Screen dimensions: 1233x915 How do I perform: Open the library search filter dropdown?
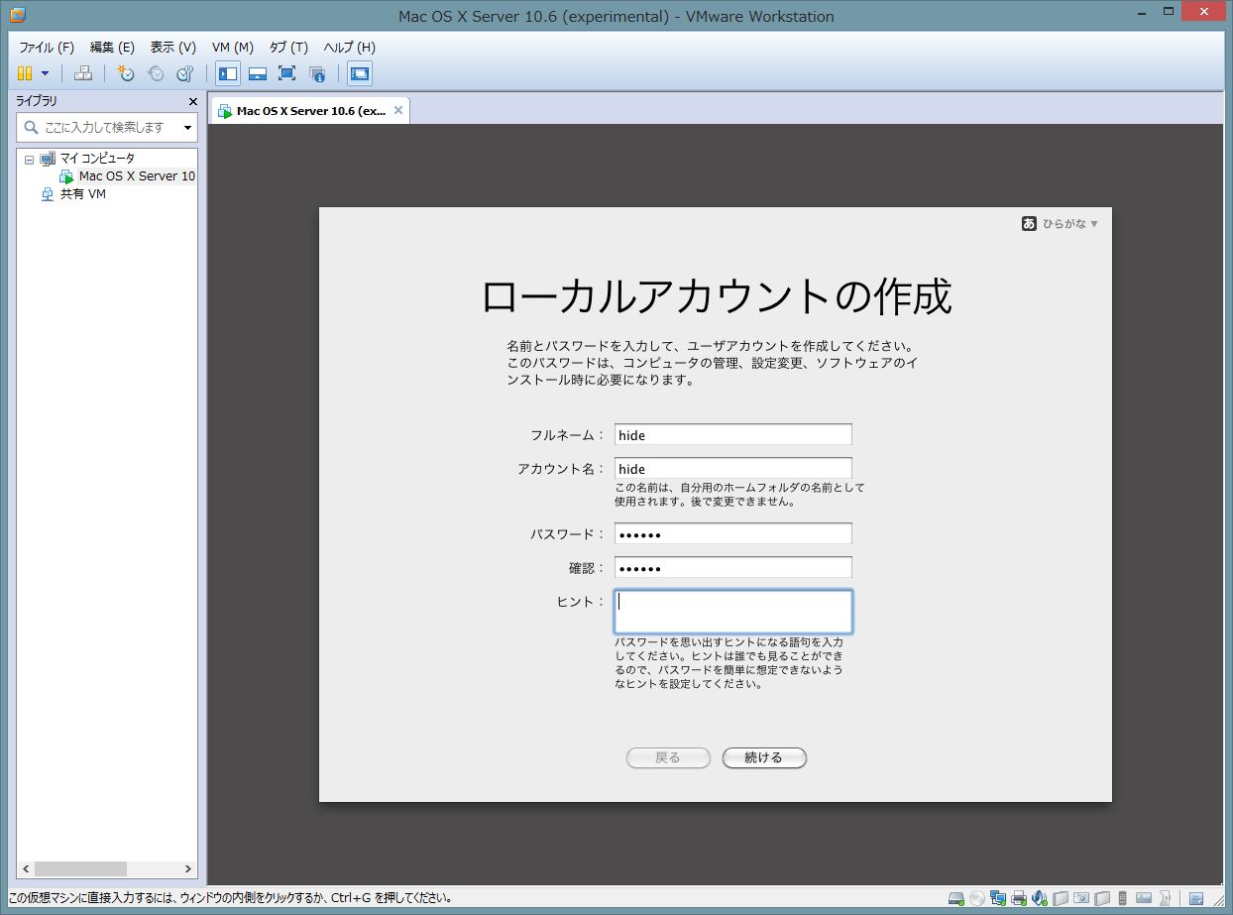click(187, 128)
